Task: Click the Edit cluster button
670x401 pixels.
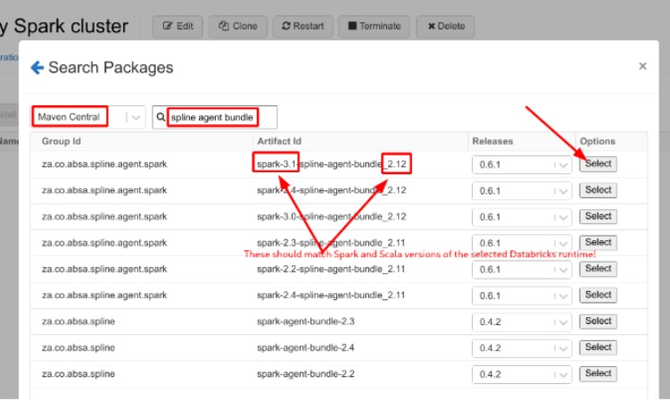Action: [178, 26]
